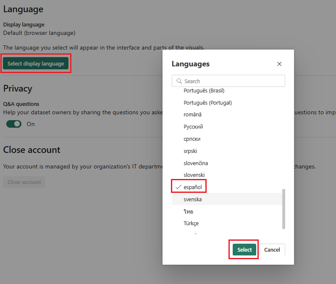Select Türkçe from the list

(x=191, y=223)
